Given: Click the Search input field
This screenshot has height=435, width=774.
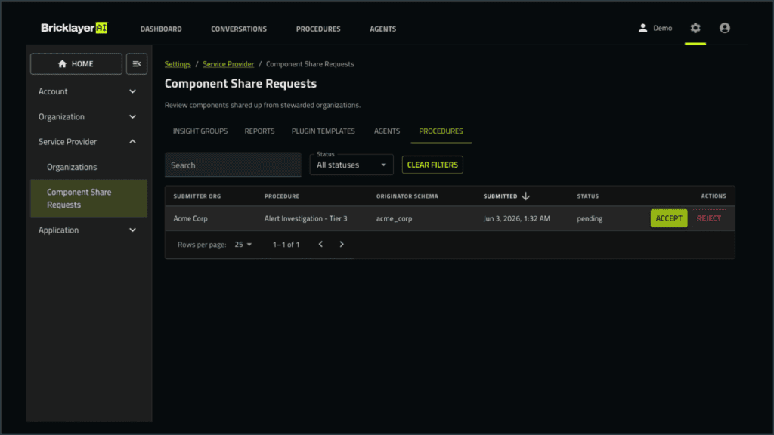Looking at the screenshot, I should click(x=233, y=165).
